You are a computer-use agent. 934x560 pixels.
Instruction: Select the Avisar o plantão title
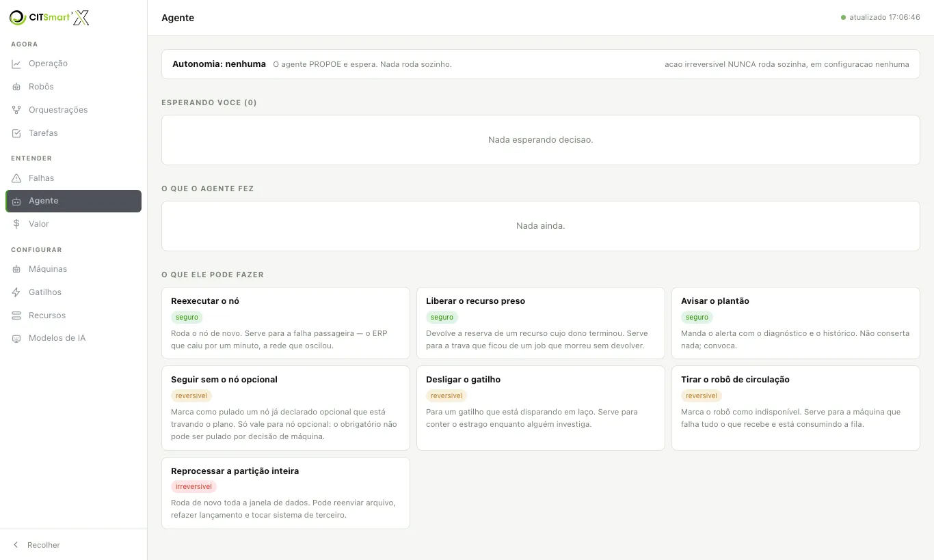715,301
